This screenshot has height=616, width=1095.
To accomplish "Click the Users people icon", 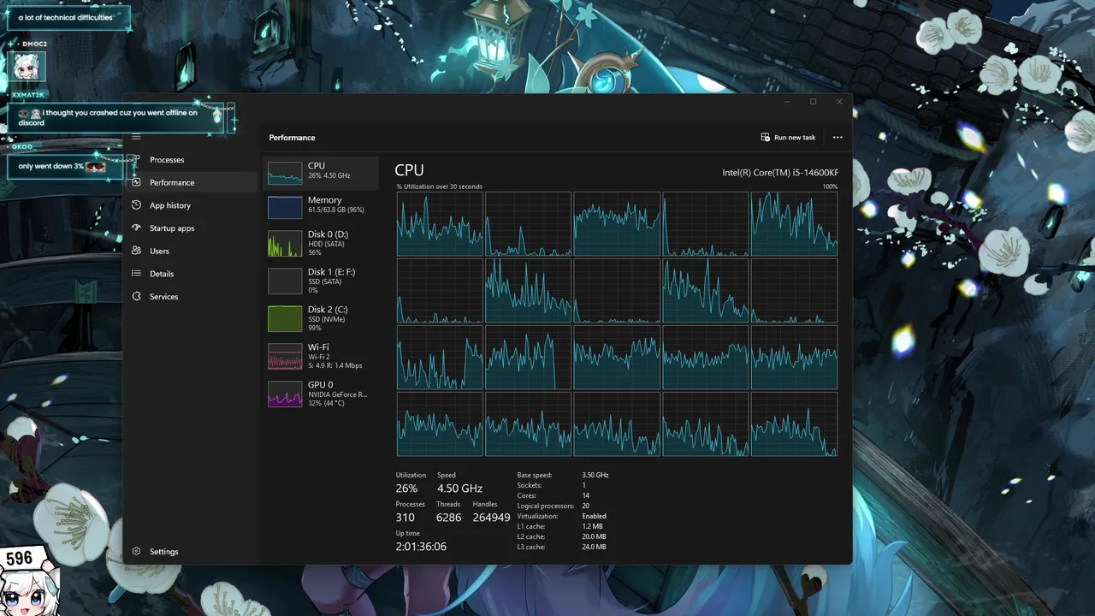I will coord(136,251).
